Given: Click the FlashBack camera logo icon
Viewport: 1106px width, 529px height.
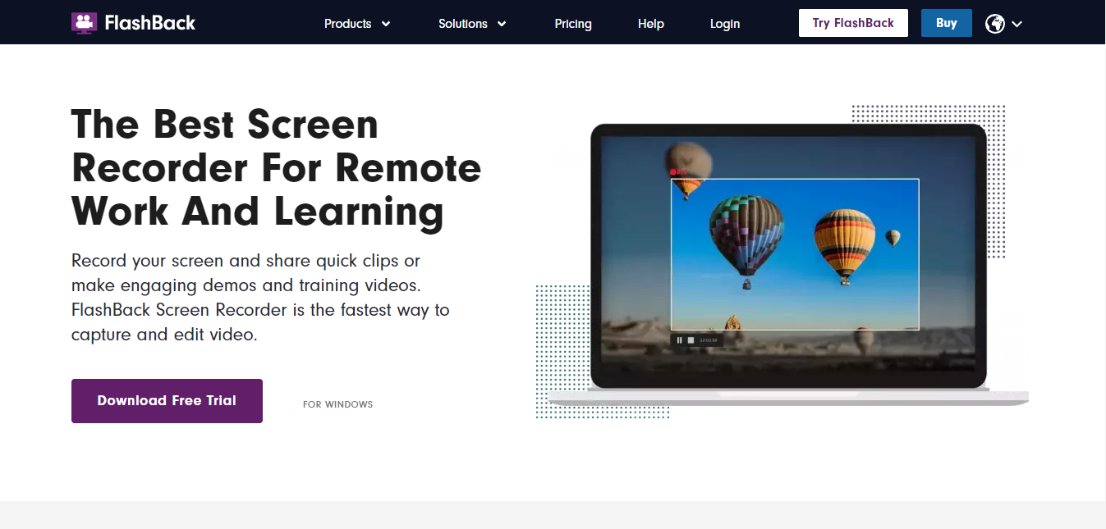Looking at the screenshot, I should [84, 23].
